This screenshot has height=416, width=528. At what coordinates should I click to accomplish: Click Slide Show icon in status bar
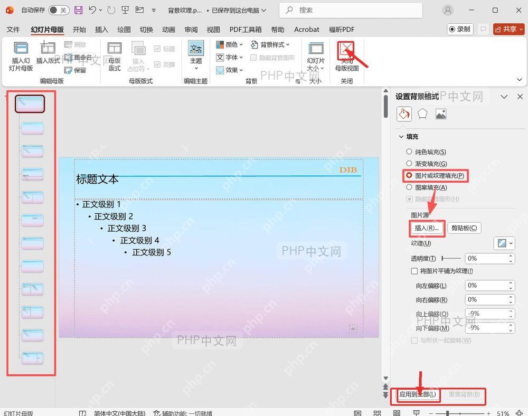pos(417,413)
